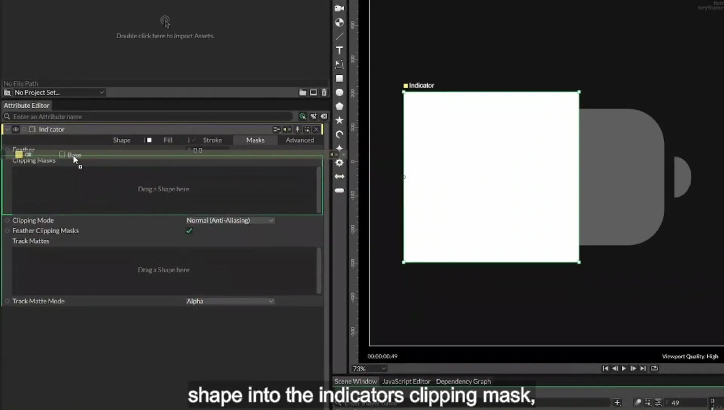Toggle keyframe circle next to Clipping Mode
The width and height of the screenshot is (724, 410).
7,220
